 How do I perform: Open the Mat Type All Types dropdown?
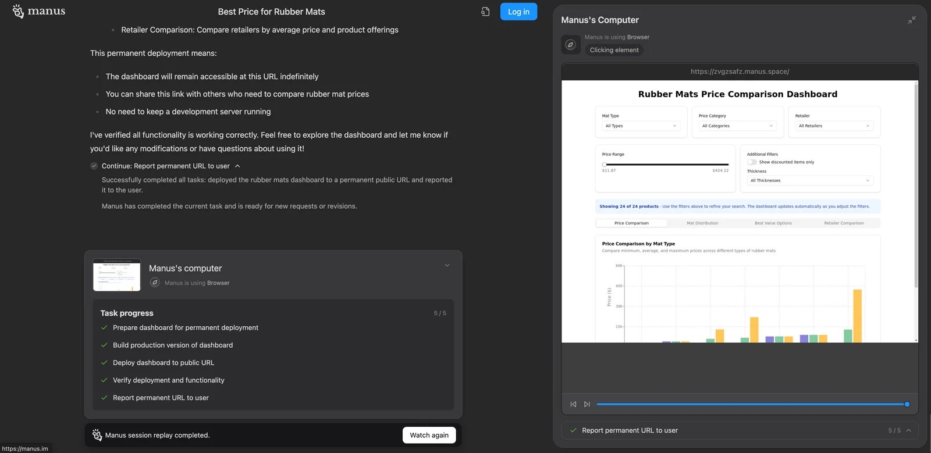point(640,126)
